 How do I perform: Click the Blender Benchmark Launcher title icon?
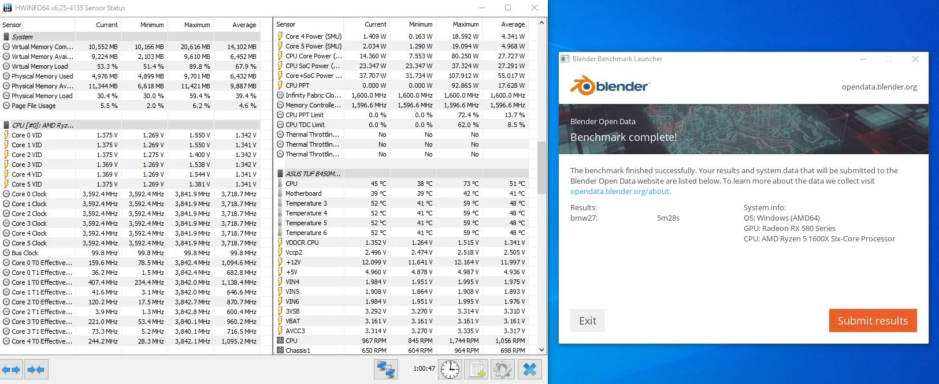(x=565, y=59)
